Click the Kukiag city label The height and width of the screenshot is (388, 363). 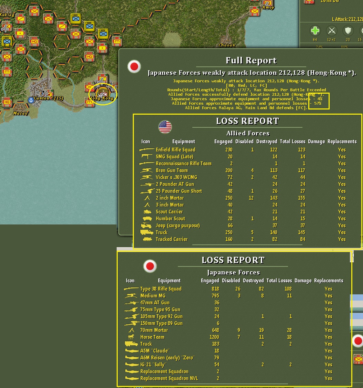(7, 15)
